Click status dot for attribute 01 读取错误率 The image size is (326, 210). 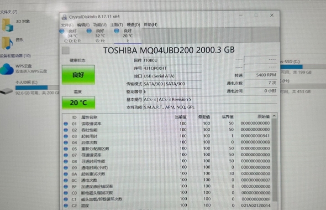(66, 123)
